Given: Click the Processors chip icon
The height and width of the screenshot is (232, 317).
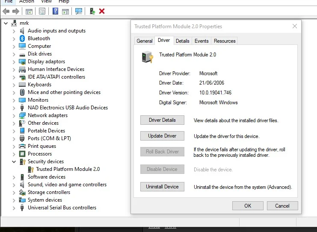Looking at the screenshot, I should [22, 154].
